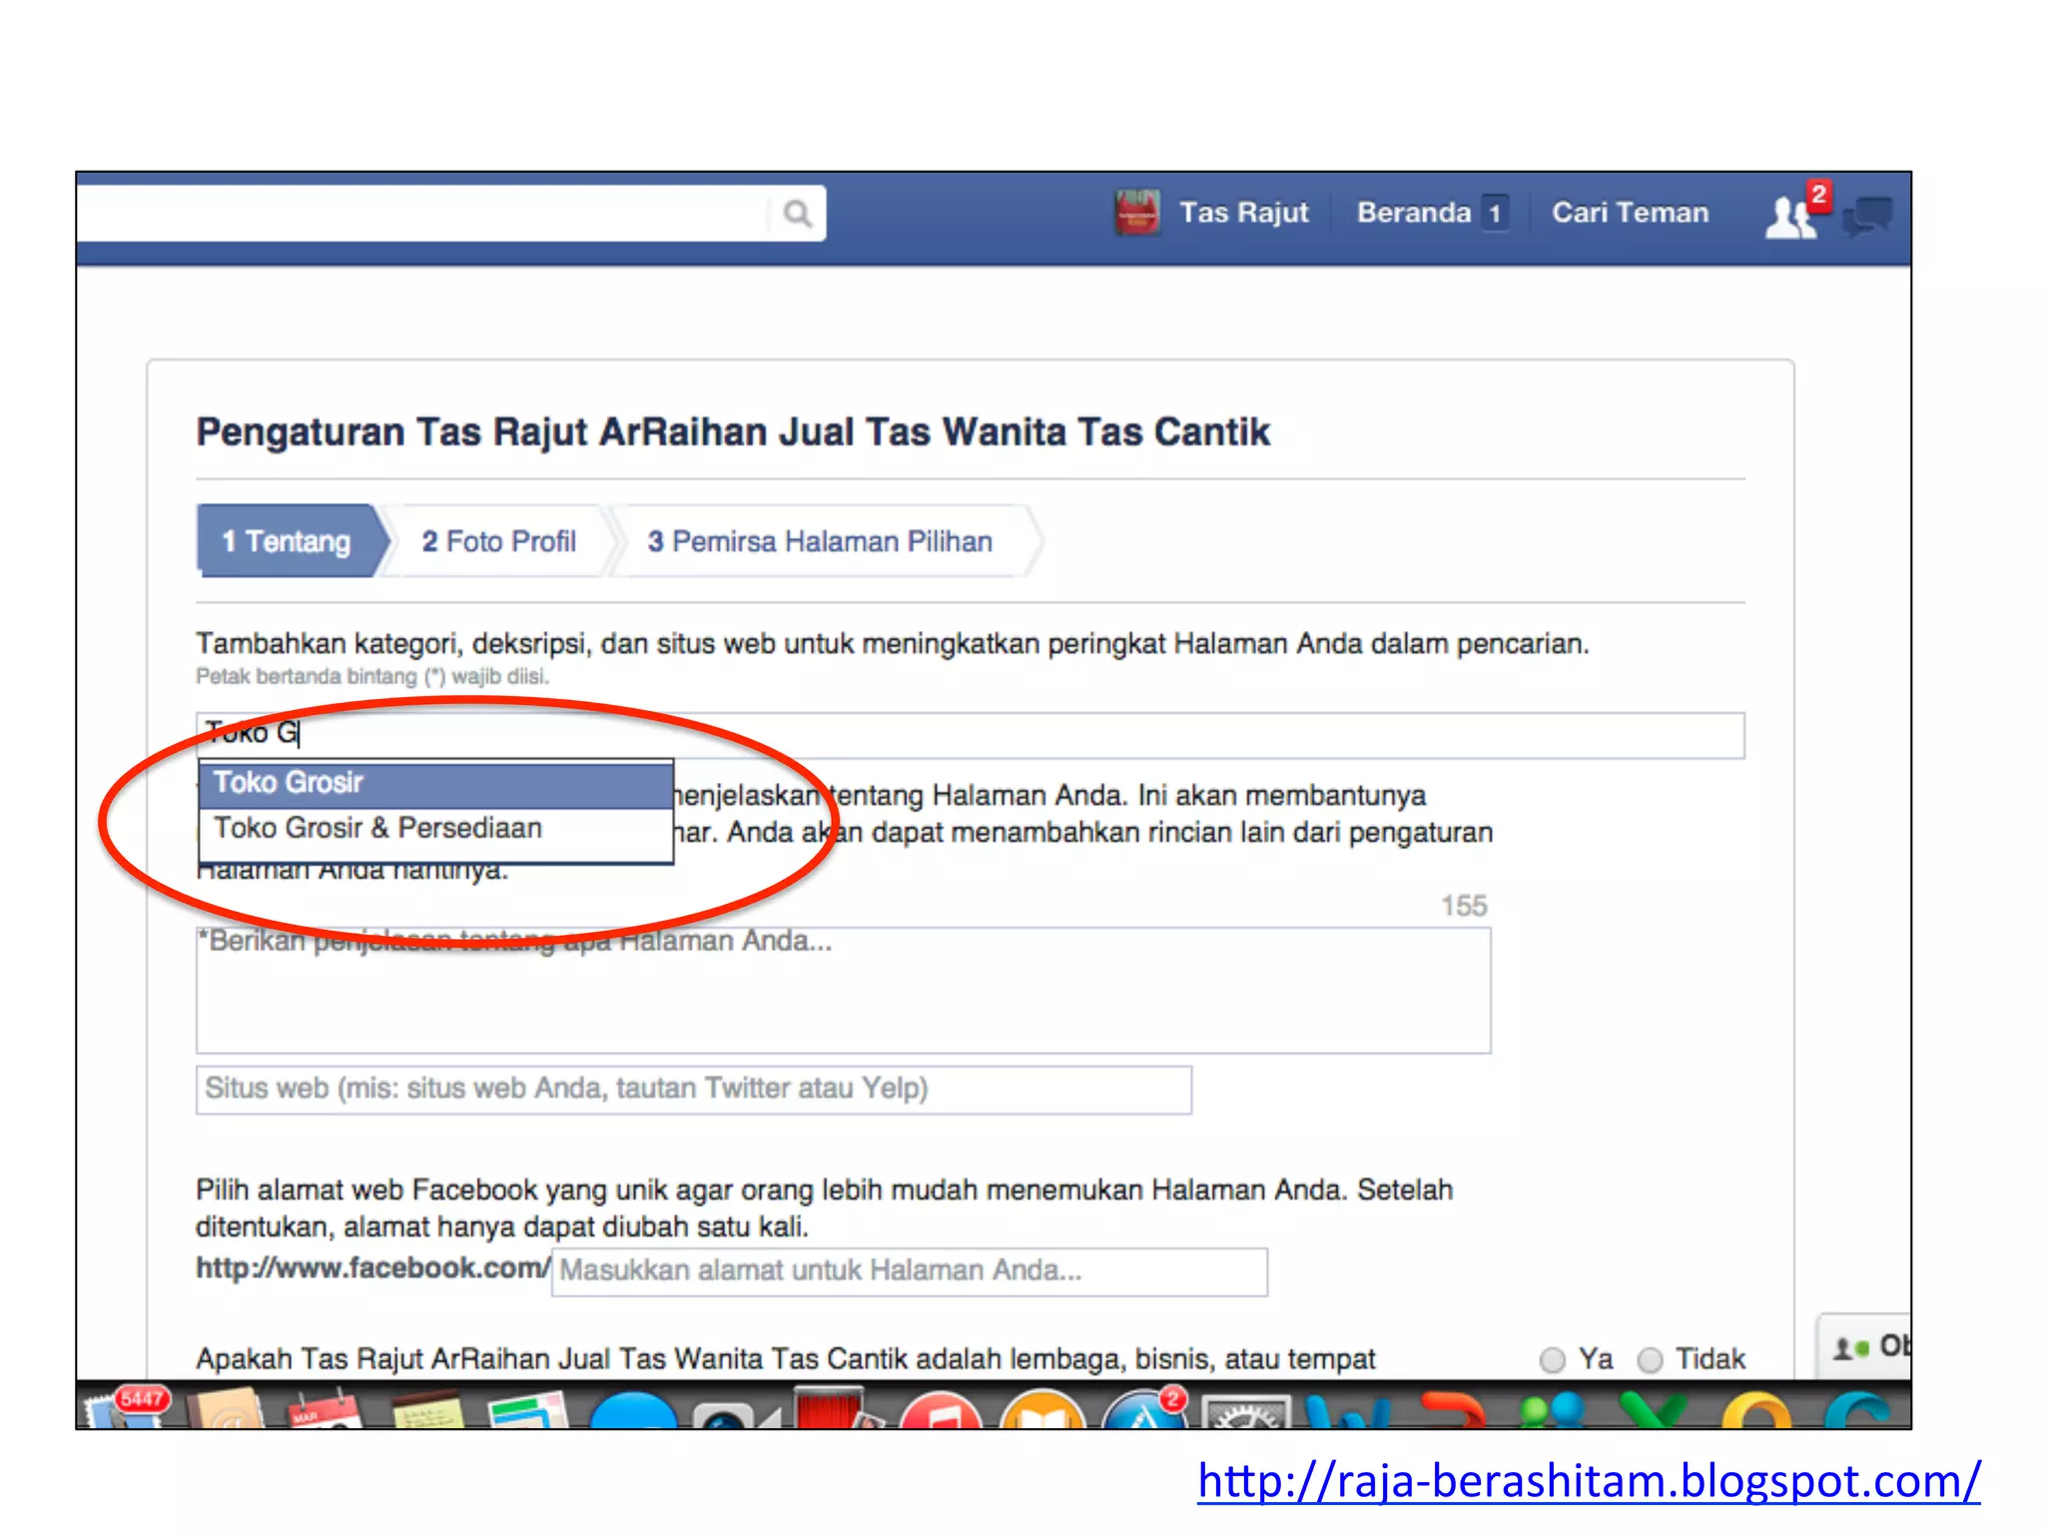Open System Preferences gear in the dock
The height and width of the screenshot is (1534, 2045).
(x=1245, y=1412)
